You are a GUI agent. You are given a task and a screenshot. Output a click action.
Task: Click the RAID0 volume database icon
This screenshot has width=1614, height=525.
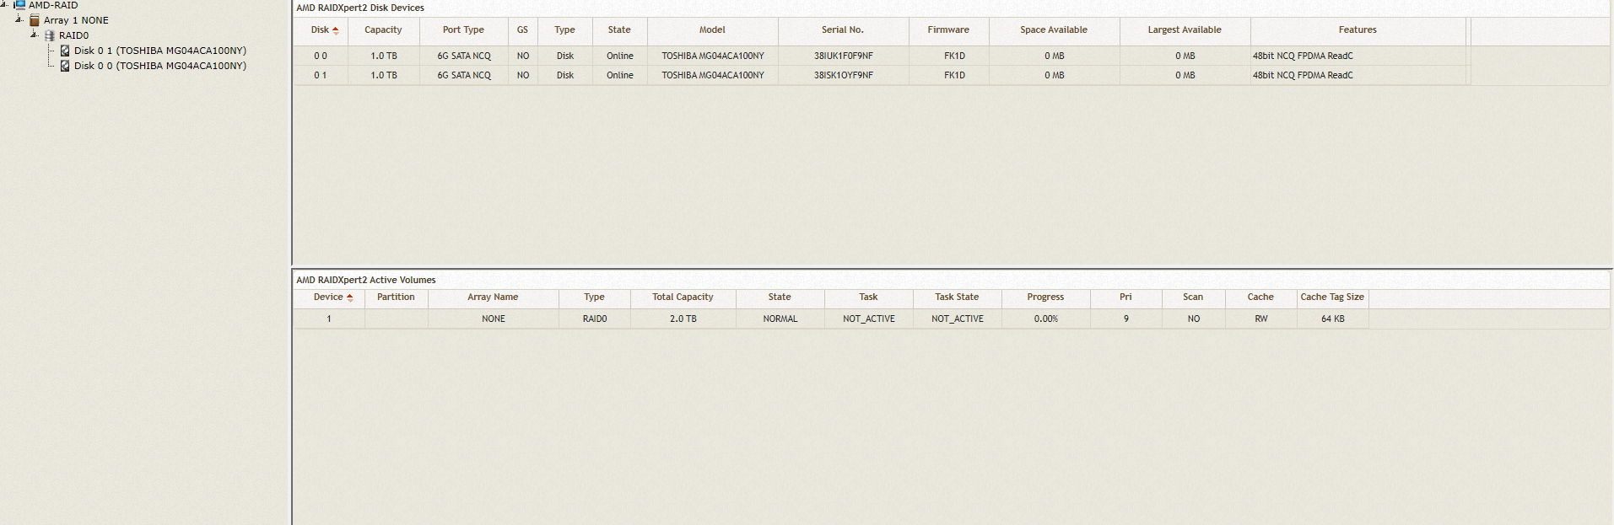(x=50, y=35)
